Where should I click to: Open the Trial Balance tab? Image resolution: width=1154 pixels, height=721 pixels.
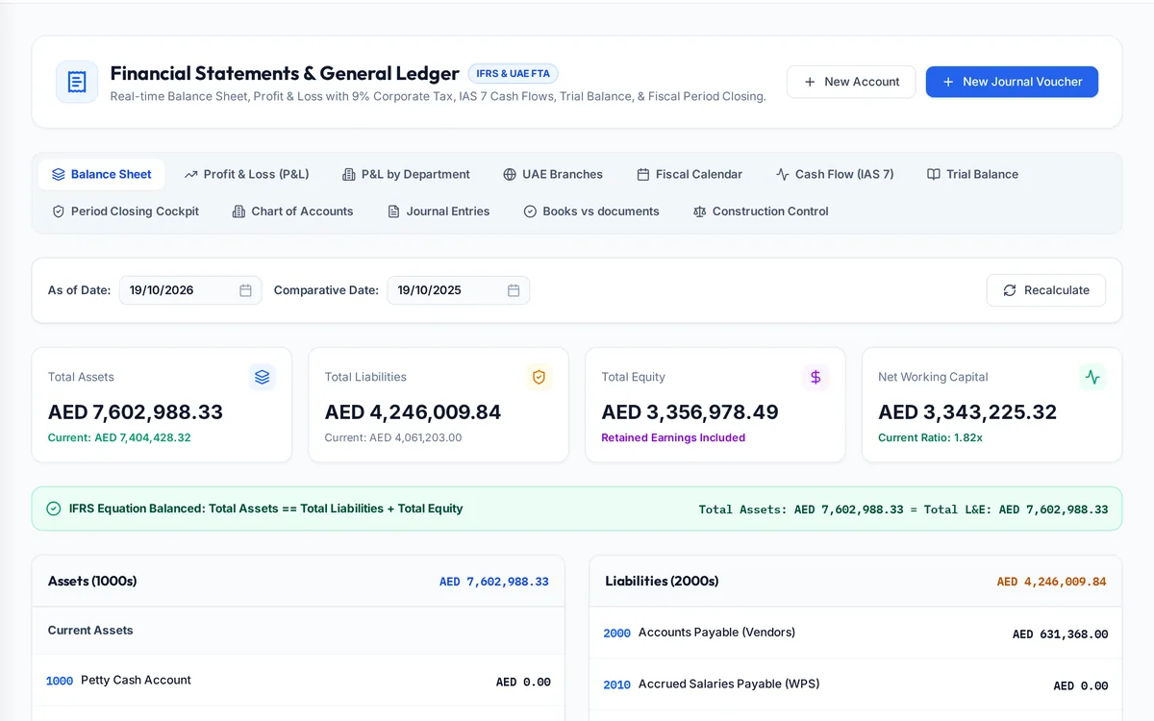972,174
